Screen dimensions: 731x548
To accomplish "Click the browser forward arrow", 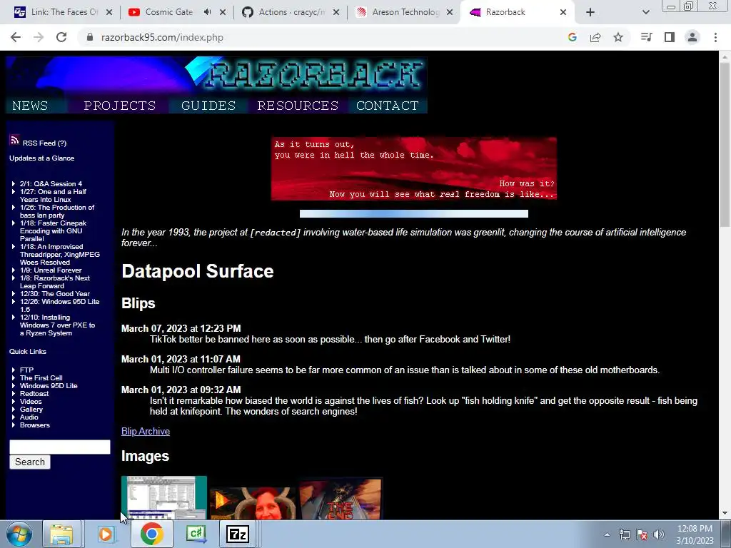I will 39,37.
